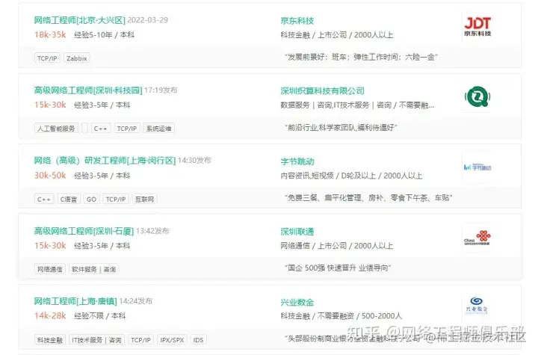This screenshot has width=538, height=355.
Task: Select C++ tag in 深圳织算科技 listing
Action: (x=101, y=129)
